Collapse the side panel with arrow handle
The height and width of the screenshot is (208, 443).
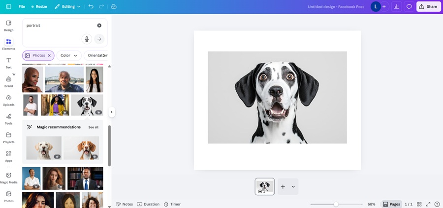112,112
